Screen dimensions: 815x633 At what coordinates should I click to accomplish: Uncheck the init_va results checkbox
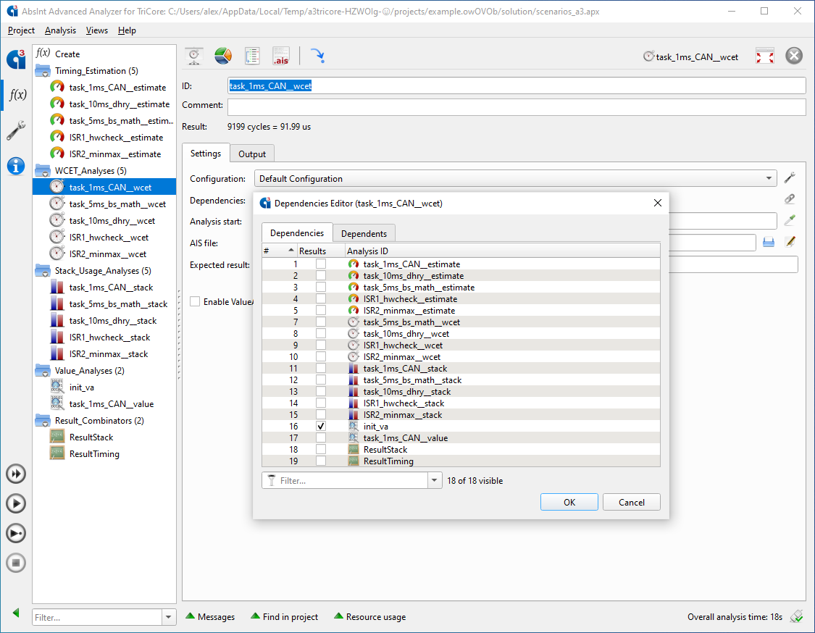pos(321,426)
